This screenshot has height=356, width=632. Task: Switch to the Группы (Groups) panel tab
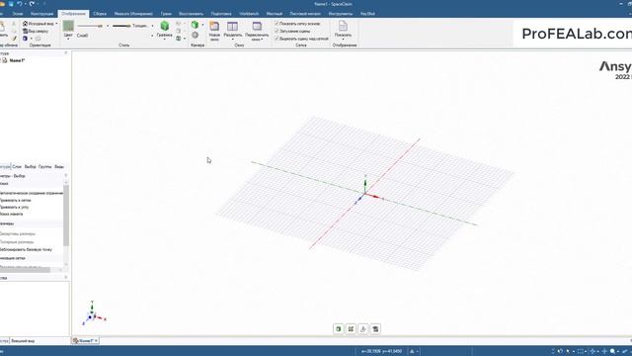(45, 167)
